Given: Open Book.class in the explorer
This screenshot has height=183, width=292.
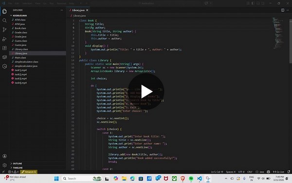Looking at the screenshot, I should click(x=20, y=28).
